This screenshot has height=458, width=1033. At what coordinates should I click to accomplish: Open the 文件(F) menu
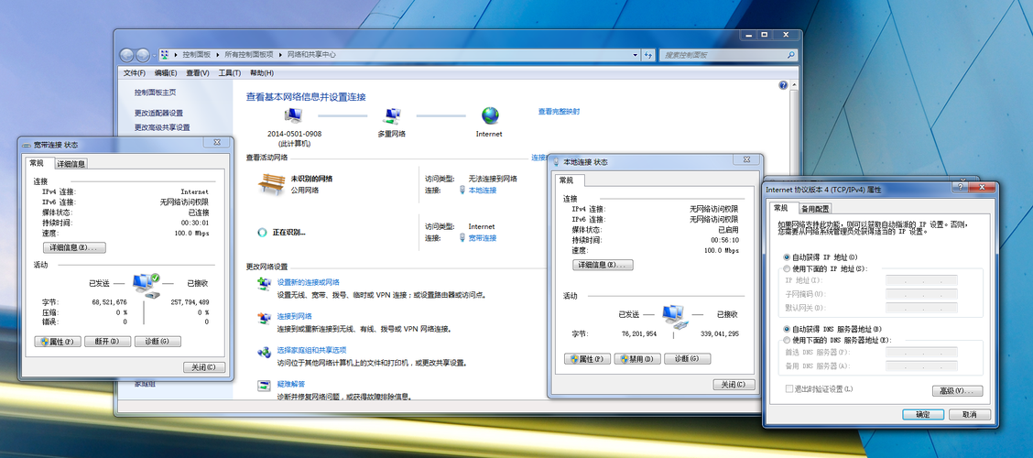tap(135, 73)
